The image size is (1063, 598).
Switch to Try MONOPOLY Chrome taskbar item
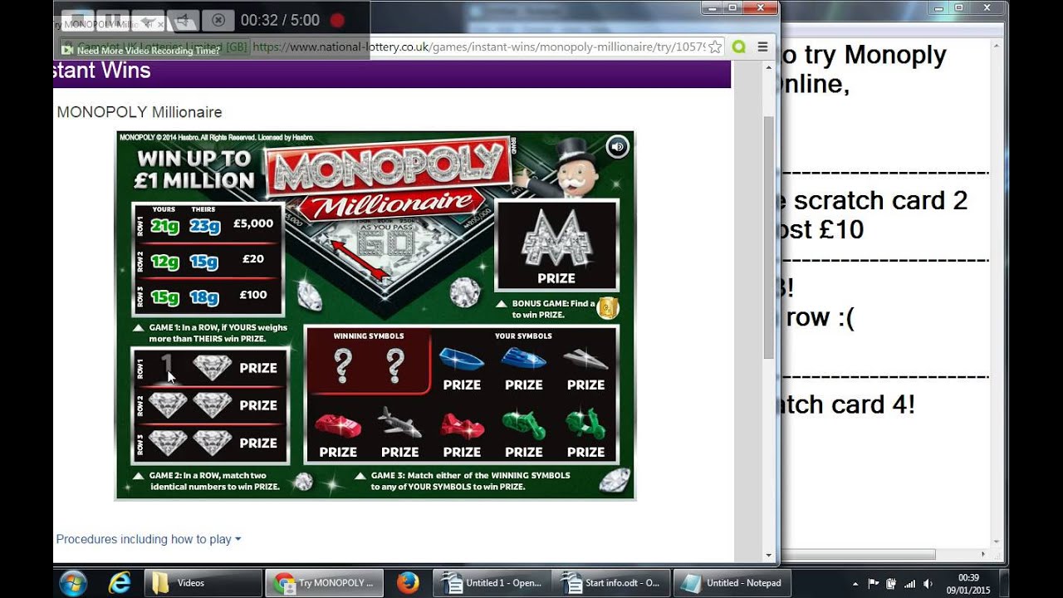coord(325,583)
